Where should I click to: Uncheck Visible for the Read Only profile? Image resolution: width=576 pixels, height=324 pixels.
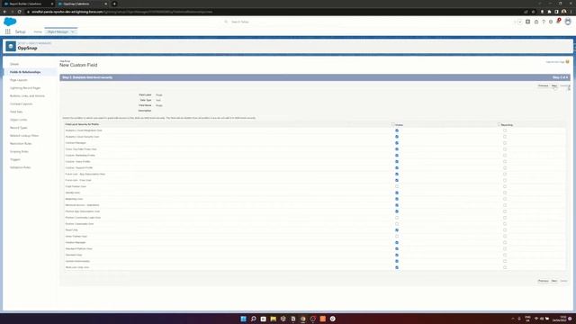tap(397, 230)
